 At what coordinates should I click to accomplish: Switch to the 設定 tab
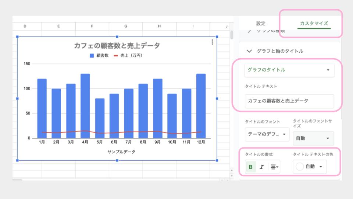(261, 23)
